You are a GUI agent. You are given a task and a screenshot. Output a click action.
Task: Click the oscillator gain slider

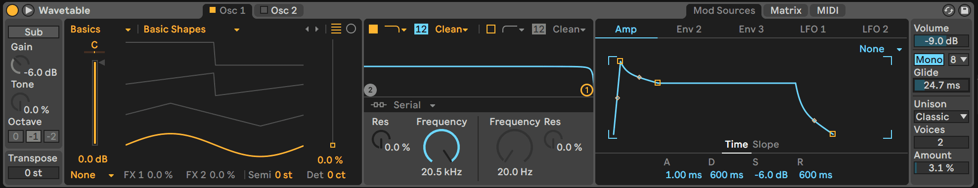click(94, 103)
